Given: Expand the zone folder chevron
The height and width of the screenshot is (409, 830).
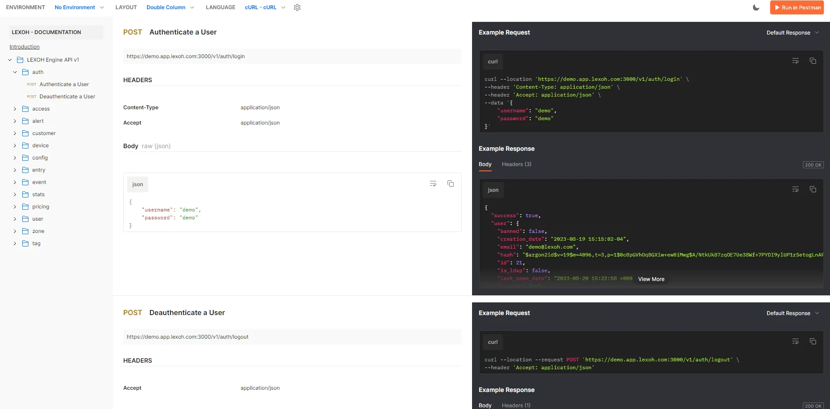Looking at the screenshot, I should (15, 231).
